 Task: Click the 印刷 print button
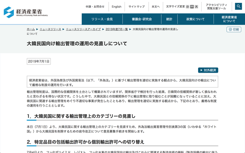pyautogui.click(x=234, y=29)
